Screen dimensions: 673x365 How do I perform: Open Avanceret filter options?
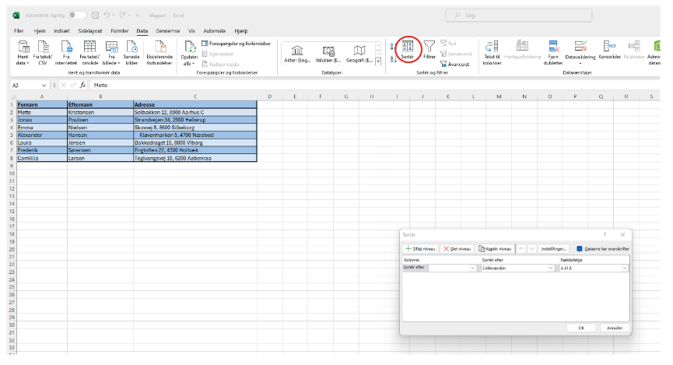point(455,65)
